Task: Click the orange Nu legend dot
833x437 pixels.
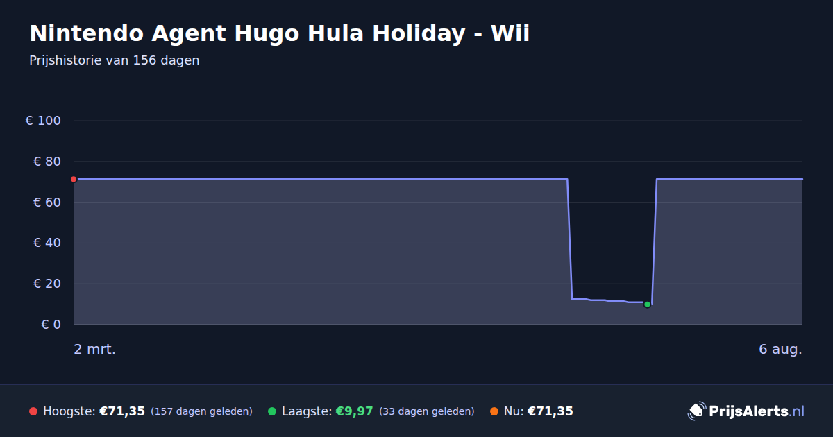Action: point(494,411)
